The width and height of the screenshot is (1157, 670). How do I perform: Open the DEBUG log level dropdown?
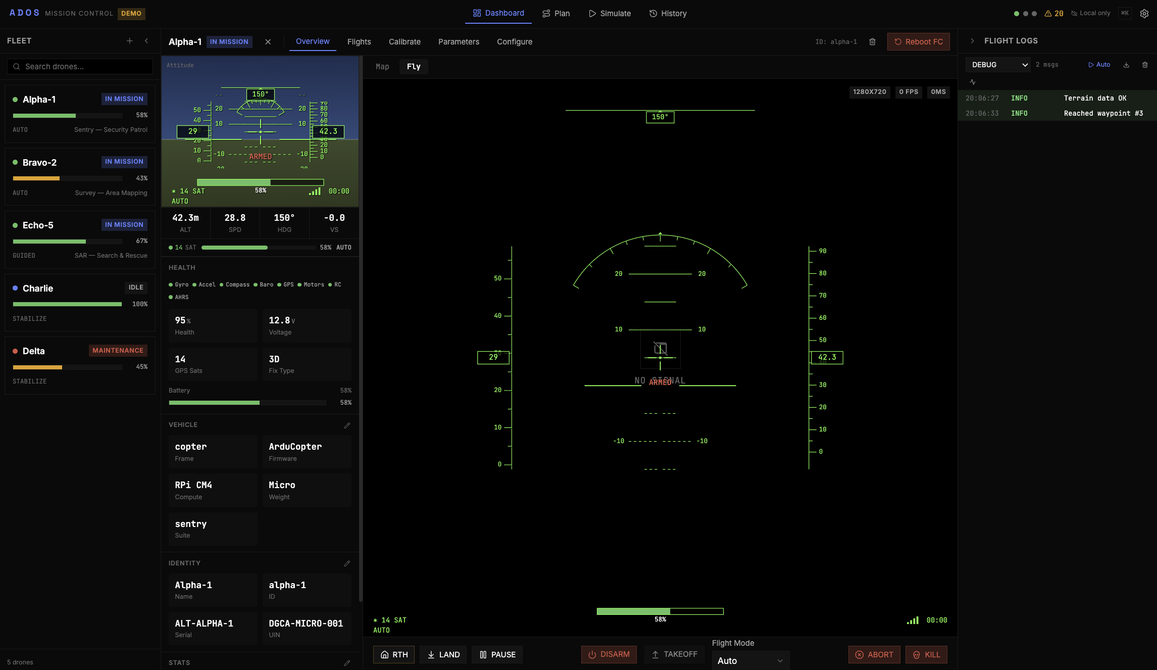[x=997, y=65]
